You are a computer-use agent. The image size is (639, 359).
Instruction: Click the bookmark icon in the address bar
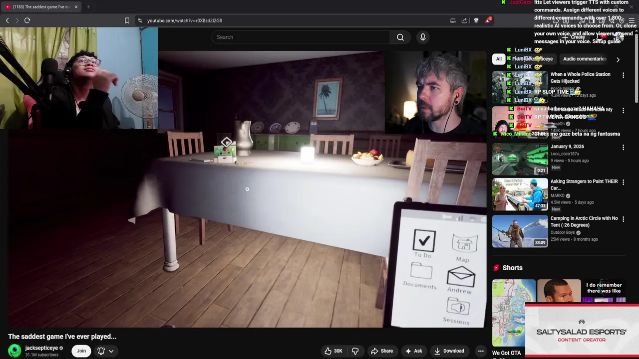click(x=127, y=20)
